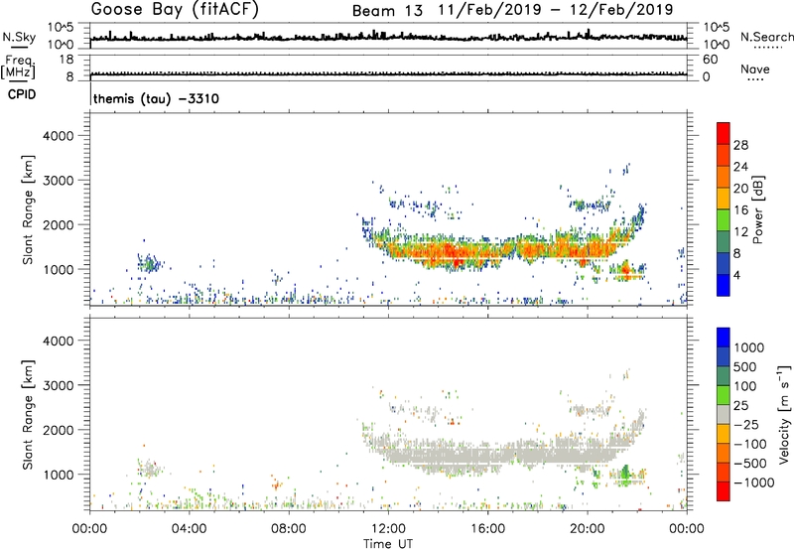794x550 pixels.
Task: Click the green velocity patch near 21:30
Action: click(625, 474)
